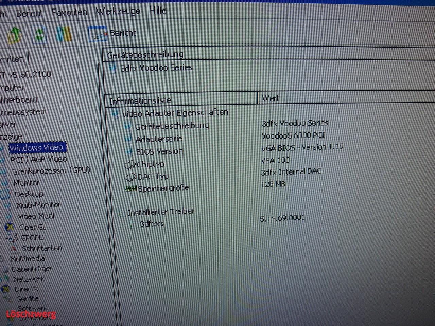Click driver version 5.14.69.0001

pos(282,218)
